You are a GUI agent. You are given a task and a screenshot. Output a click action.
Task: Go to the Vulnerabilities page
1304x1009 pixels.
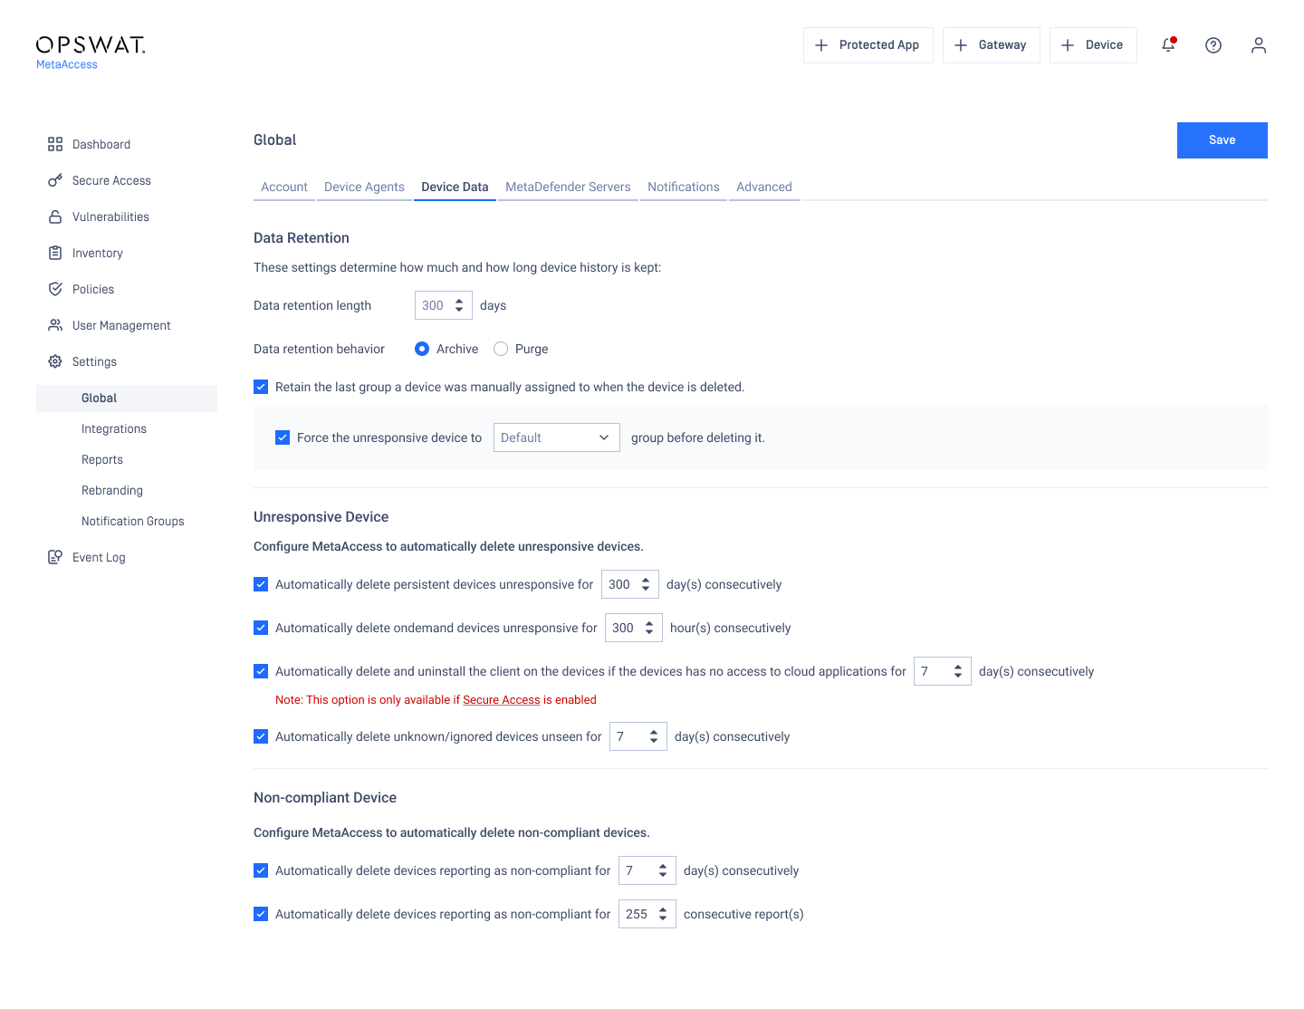(x=110, y=216)
